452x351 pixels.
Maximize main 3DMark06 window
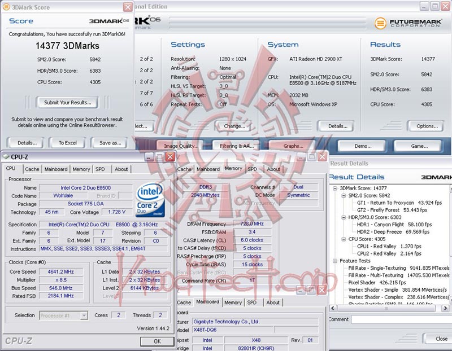pyautogui.click(x=435, y=6)
